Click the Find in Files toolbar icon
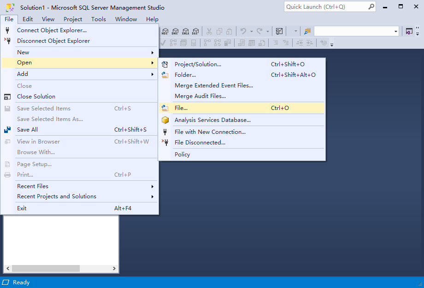424x288 pixels. click(307, 31)
